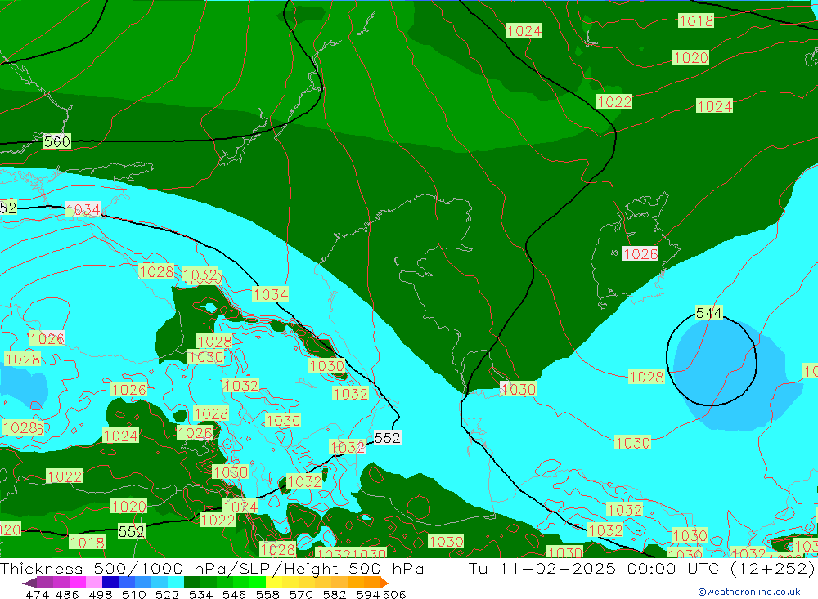This screenshot has height=599, width=818.
Task: Click the white-boxed 1034 pressure label
Action: tap(83, 210)
